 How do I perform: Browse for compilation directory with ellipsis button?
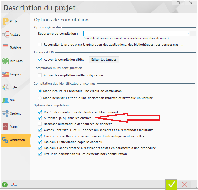point(193,34)
